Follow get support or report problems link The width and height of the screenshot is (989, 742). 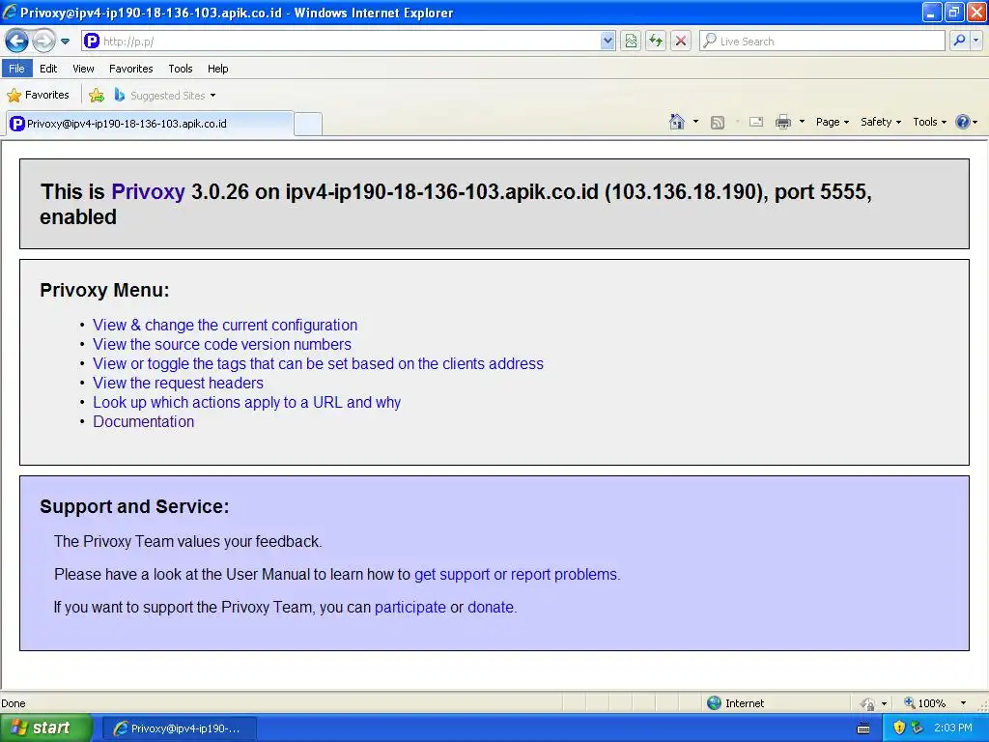(x=516, y=574)
